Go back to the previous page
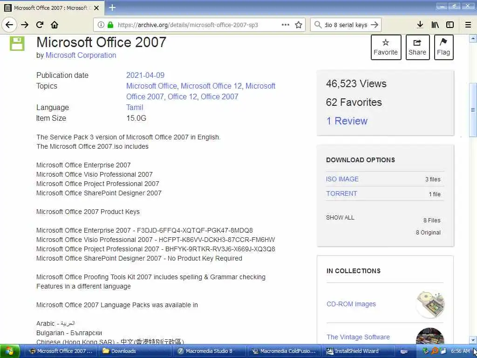 point(9,25)
